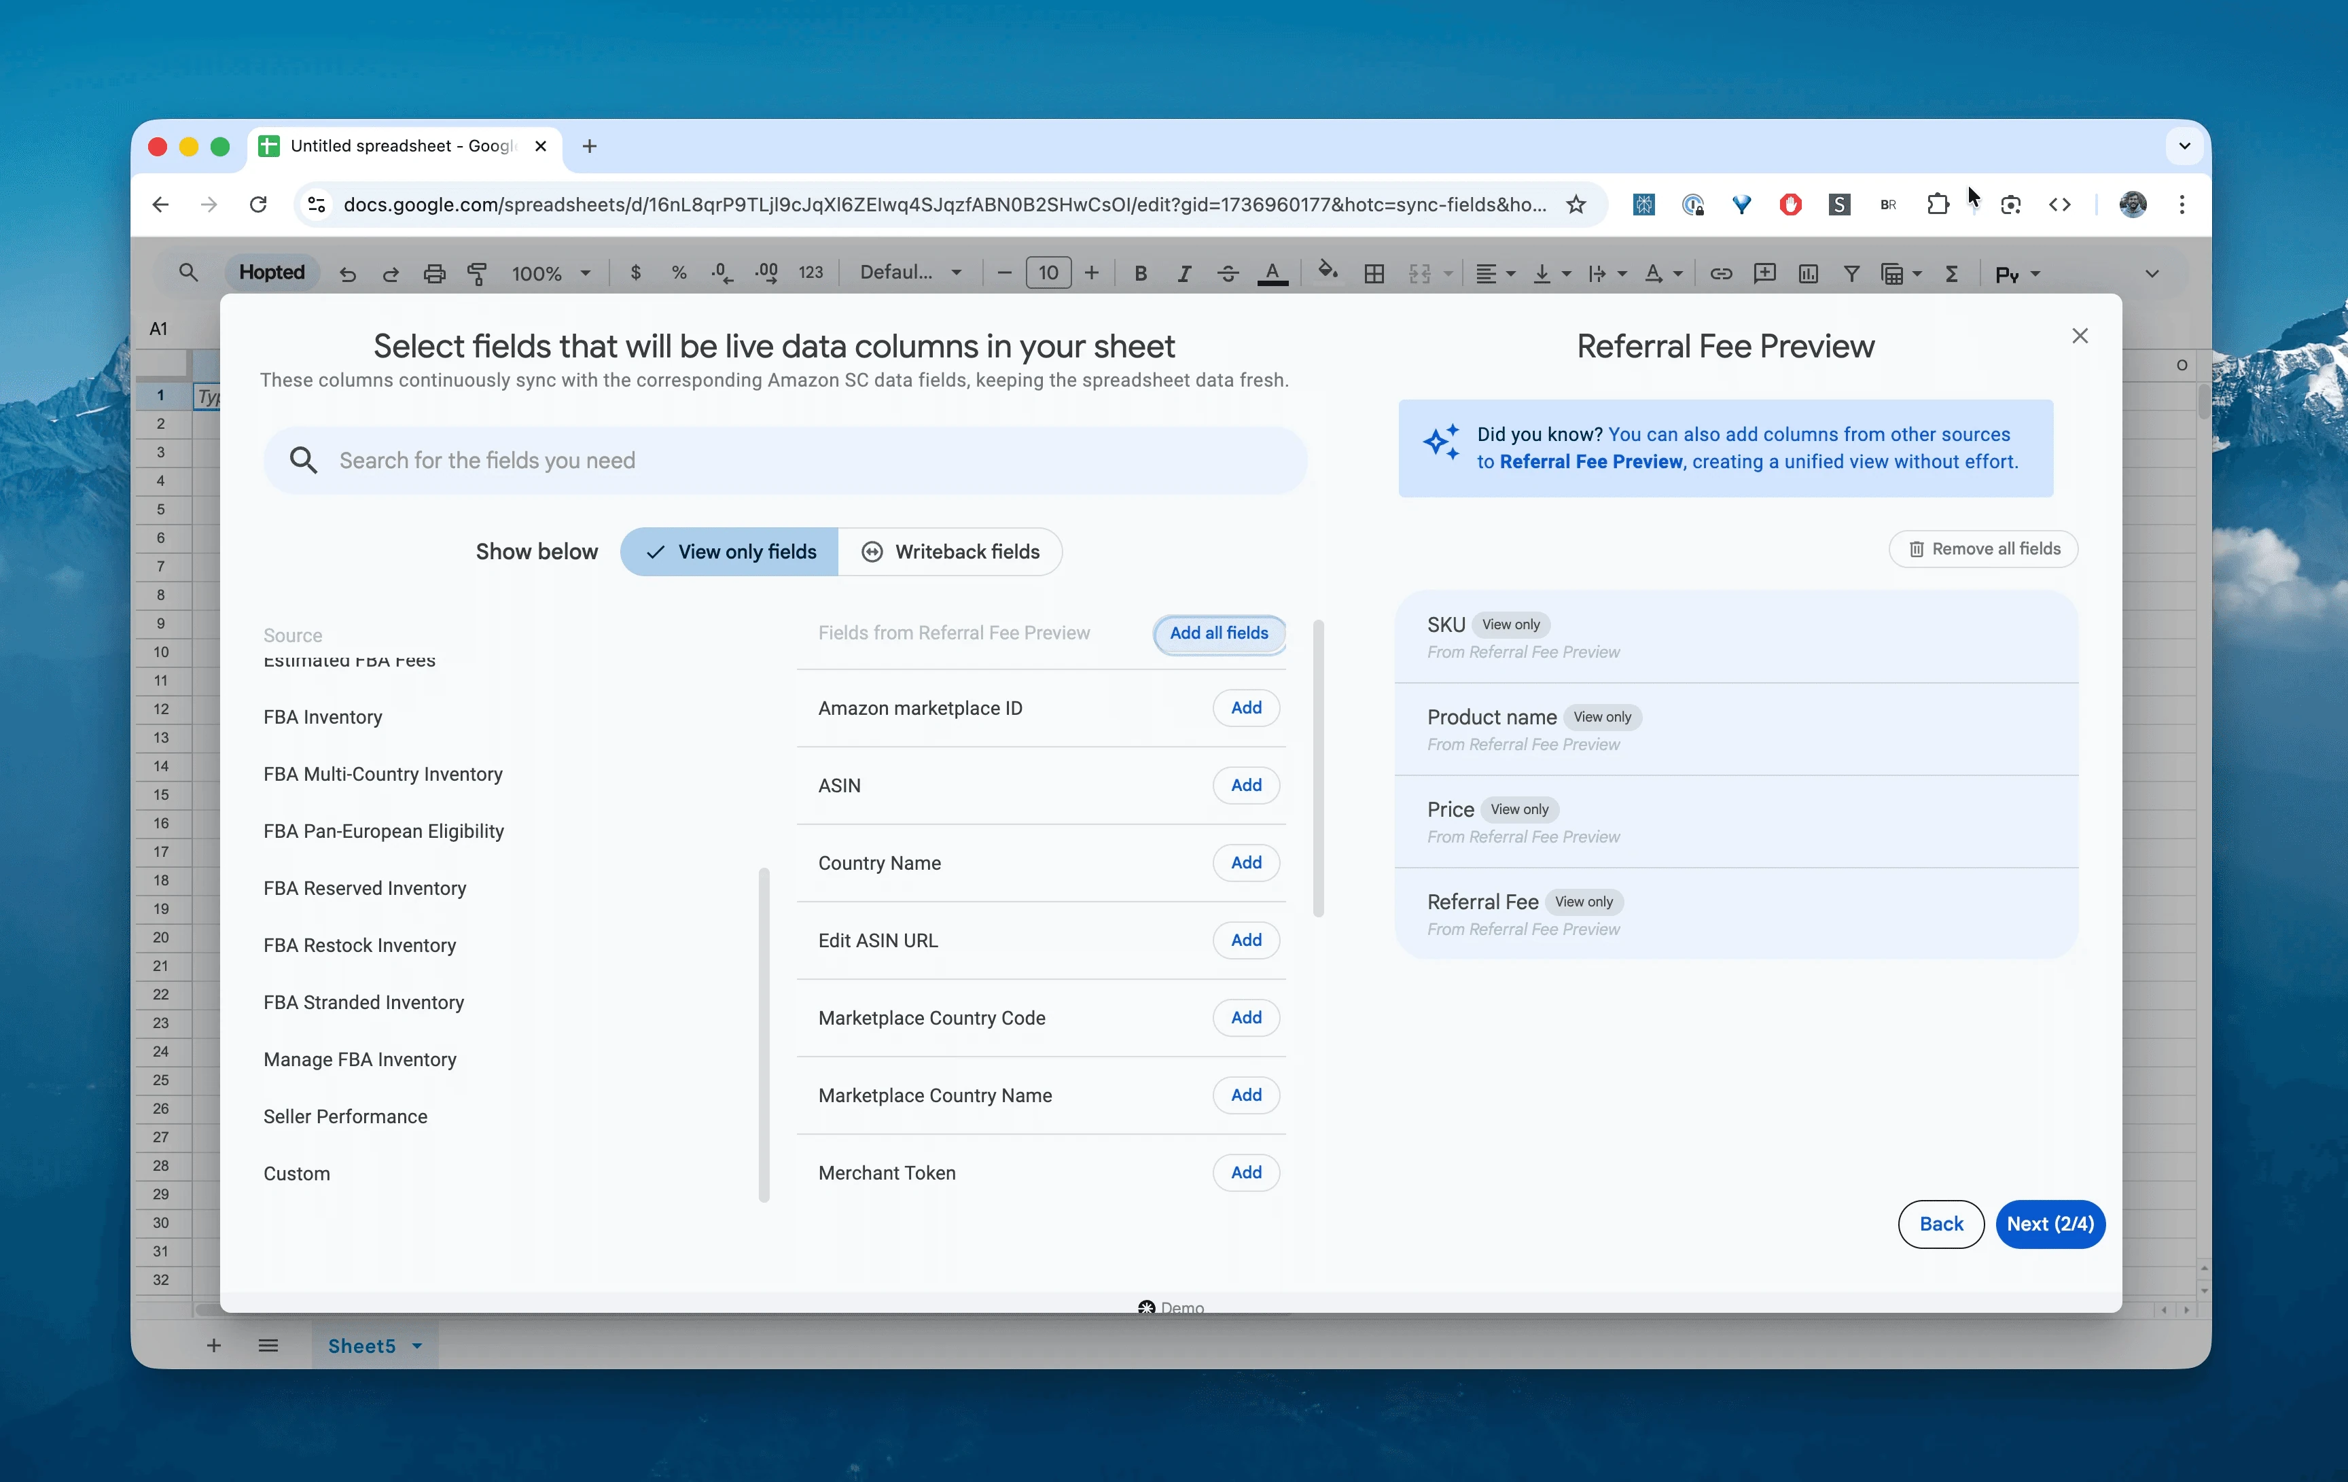2348x1482 pixels.
Task: Click the redo arrow in Sheets toolbar
Action: click(391, 274)
